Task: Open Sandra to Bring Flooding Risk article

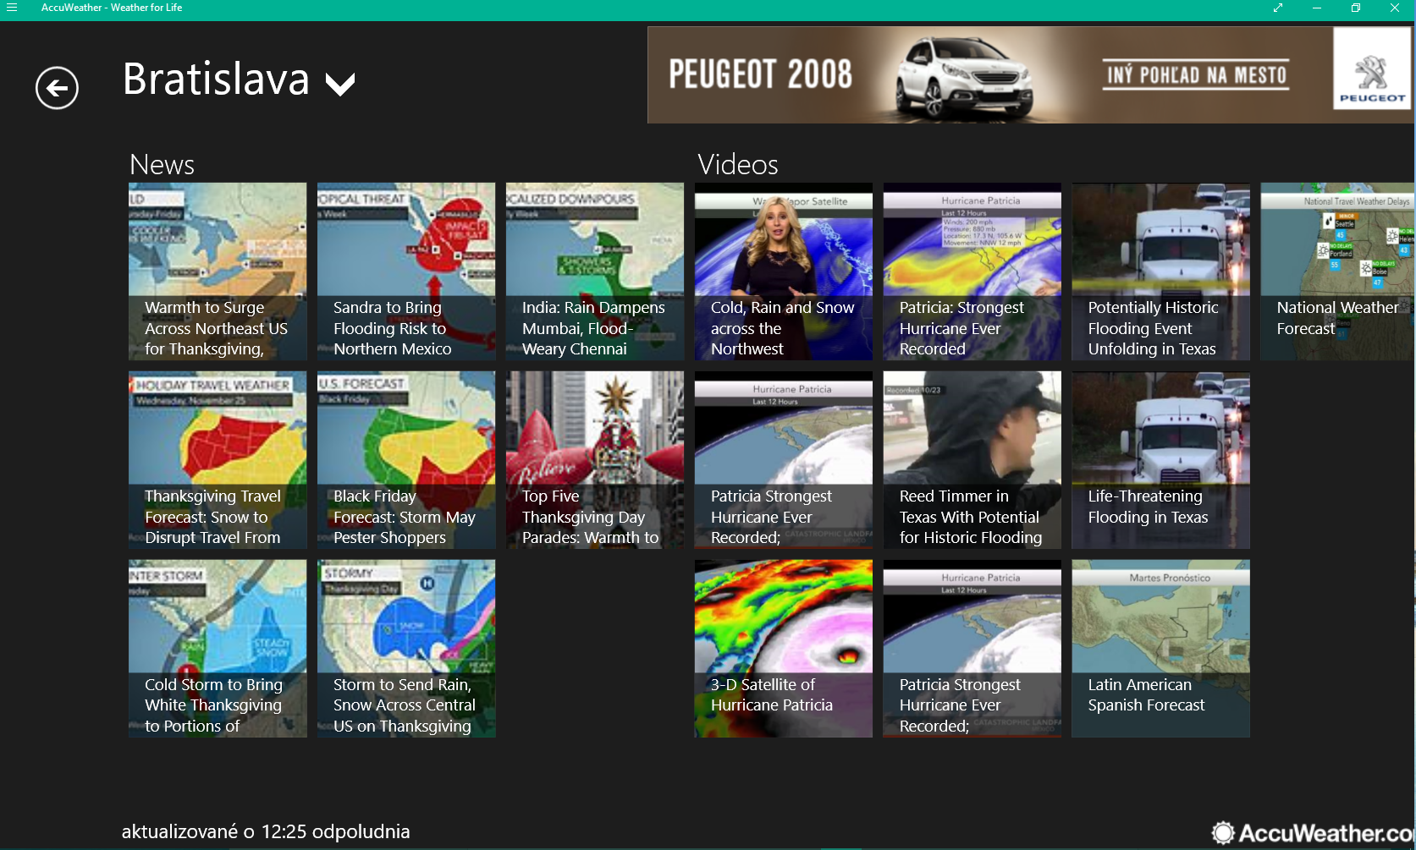Action: point(406,271)
